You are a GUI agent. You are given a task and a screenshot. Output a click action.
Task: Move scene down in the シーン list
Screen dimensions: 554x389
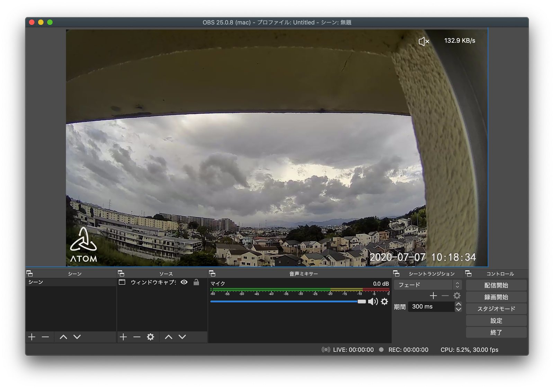[x=77, y=337]
